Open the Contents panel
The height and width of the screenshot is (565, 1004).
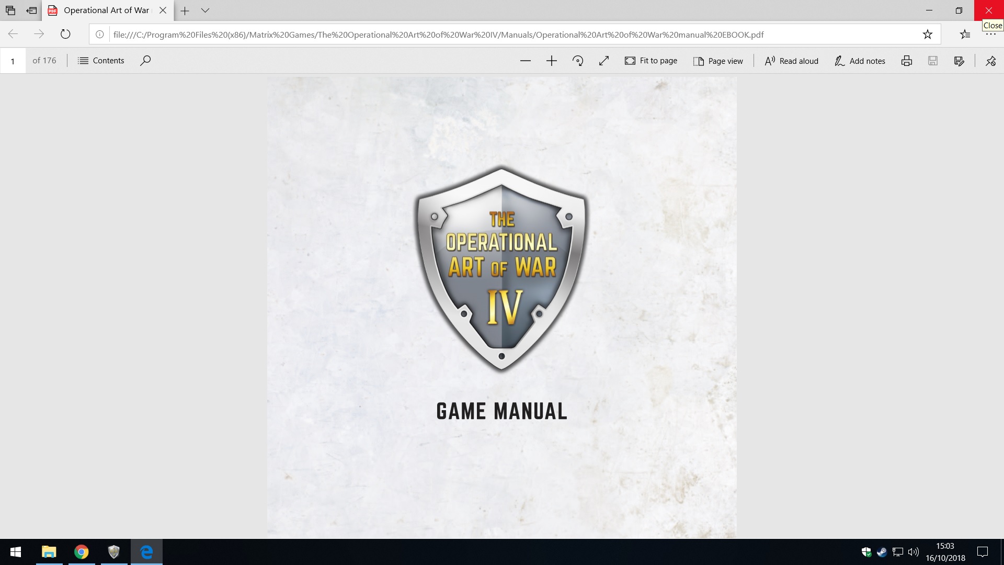101,61
